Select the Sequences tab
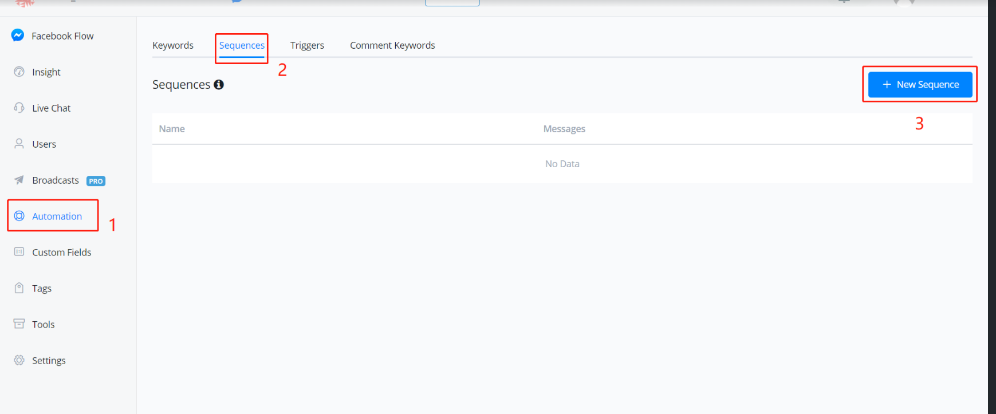This screenshot has height=414, width=996. point(242,45)
